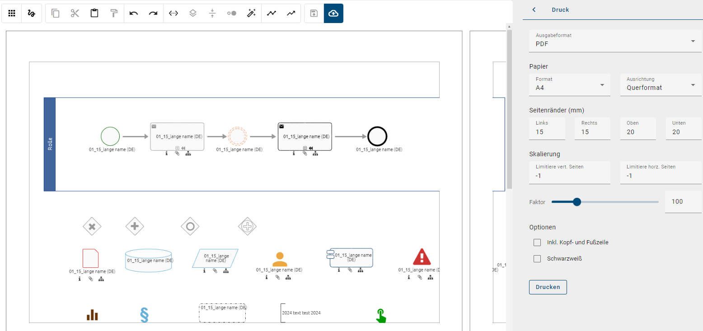Enable the 'Schwarzweiß' option

pos(537,258)
